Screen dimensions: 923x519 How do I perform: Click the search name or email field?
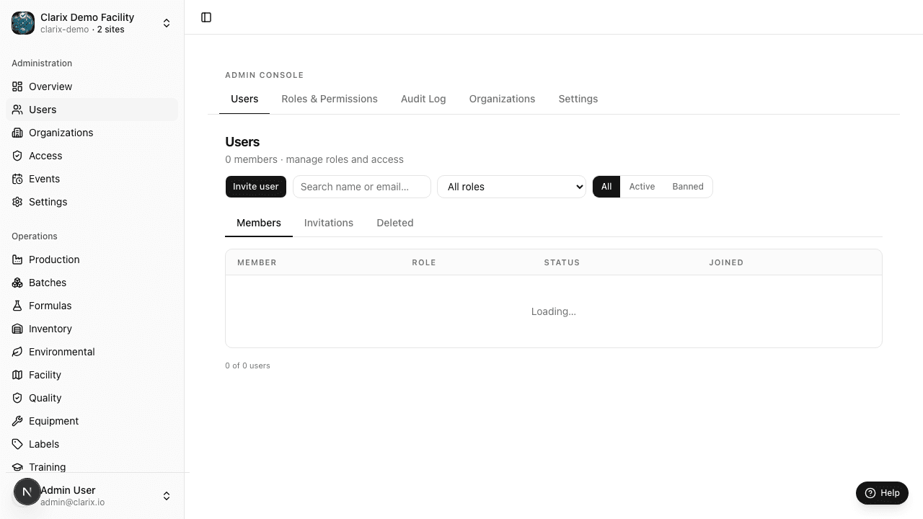coord(362,187)
